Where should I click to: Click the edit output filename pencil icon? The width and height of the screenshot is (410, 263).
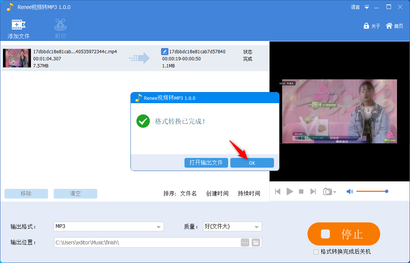pyautogui.click(x=164, y=51)
